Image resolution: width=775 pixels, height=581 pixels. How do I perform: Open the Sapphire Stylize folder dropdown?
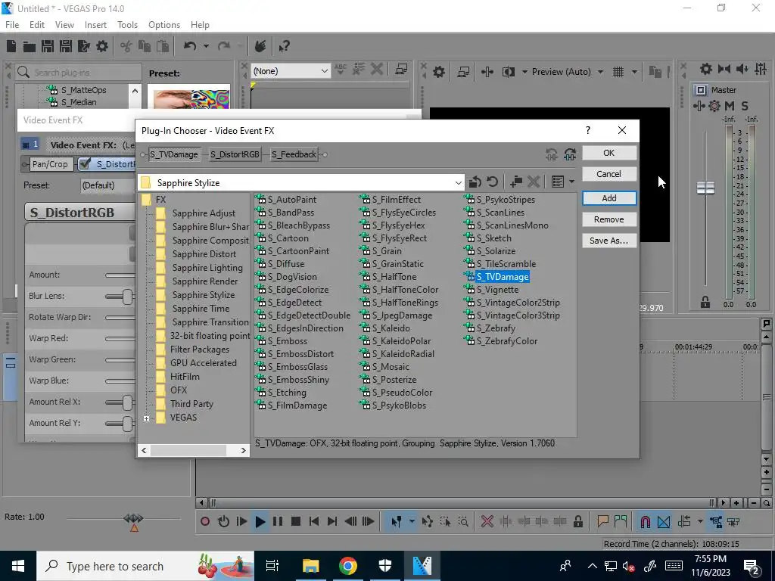click(x=458, y=183)
